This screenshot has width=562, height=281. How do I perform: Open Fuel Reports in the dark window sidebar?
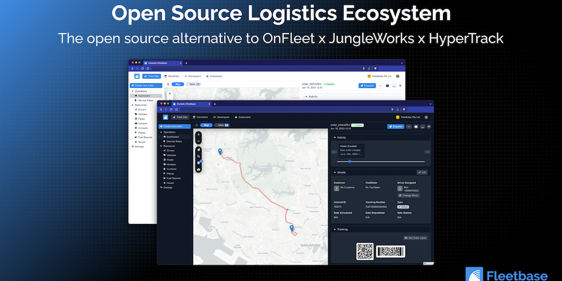click(x=174, y=178)
